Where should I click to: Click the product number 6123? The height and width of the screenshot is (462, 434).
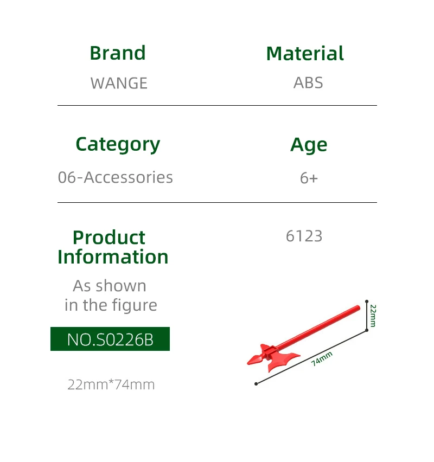tap(304, 236)
